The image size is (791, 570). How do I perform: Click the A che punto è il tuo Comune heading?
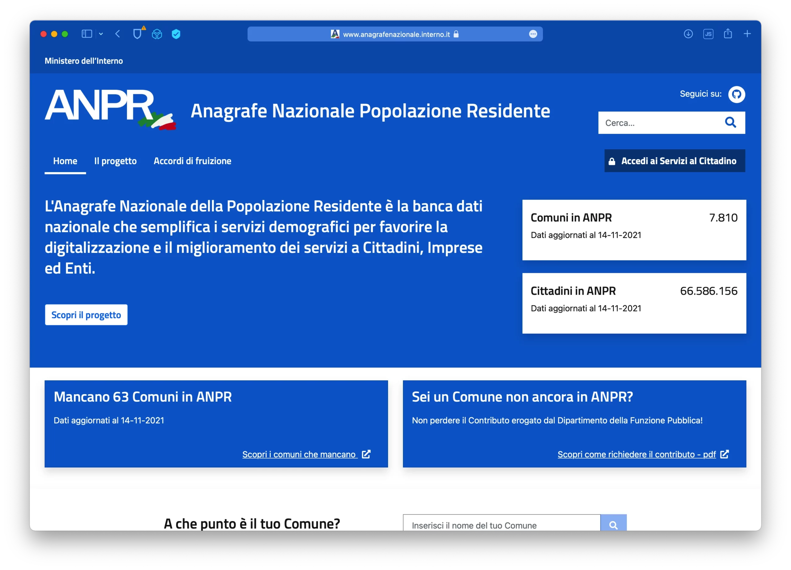tap(252, 523)
